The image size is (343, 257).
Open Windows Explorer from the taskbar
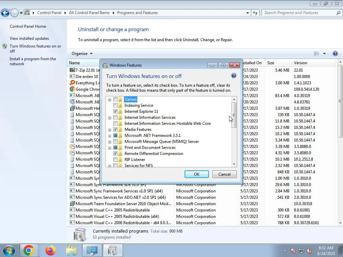[71, 250]
